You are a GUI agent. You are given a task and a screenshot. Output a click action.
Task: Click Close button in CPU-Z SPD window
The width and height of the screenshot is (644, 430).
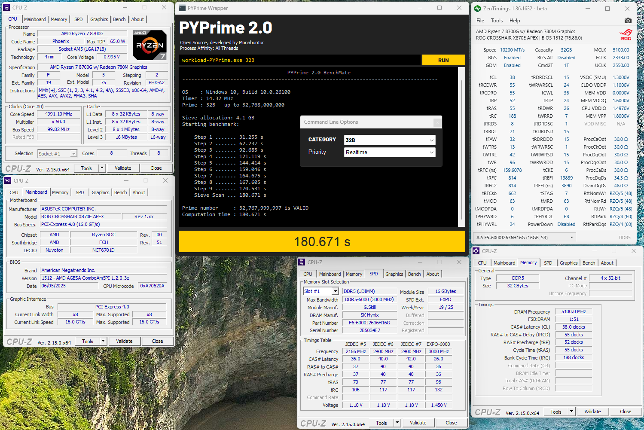[x=451, y=423]
